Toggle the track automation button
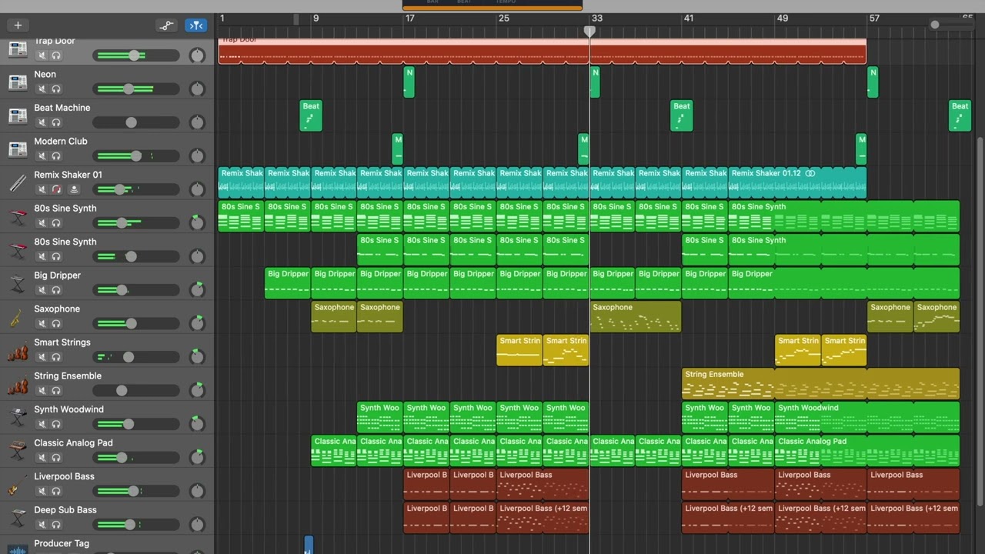985x554 pixels. pos(166,25)
